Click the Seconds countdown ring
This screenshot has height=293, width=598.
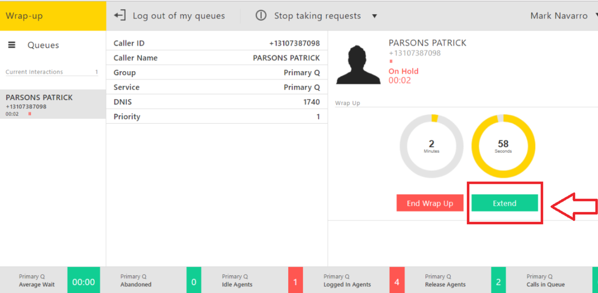tap(503, 146)
